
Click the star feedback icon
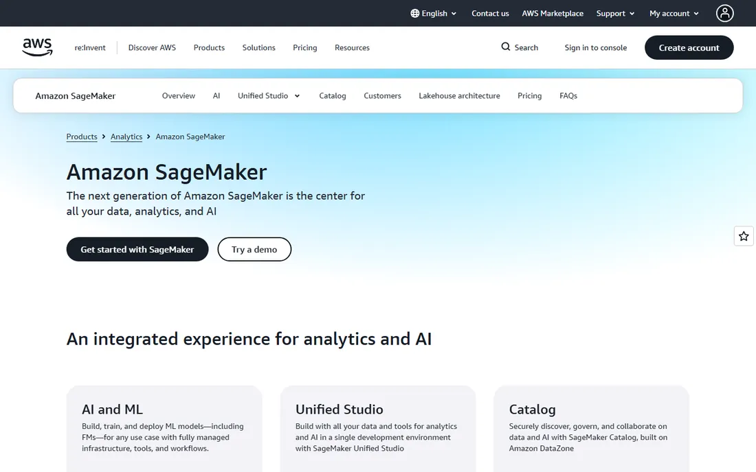tap(744, 236)
